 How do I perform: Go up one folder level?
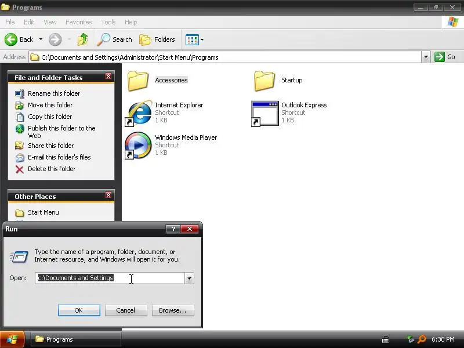pos(83,39)
